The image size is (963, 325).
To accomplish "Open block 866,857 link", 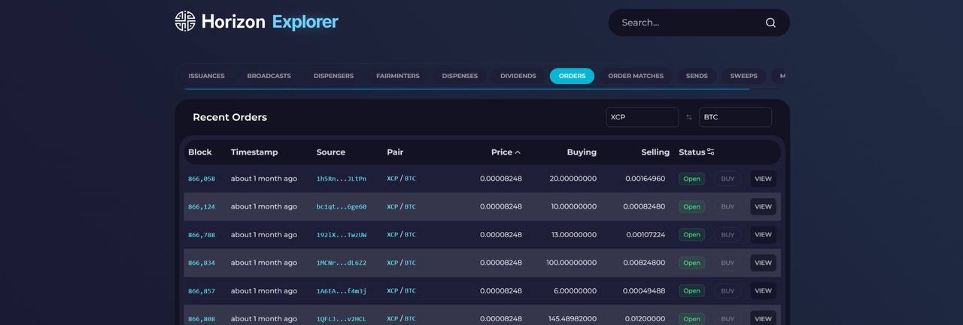I will (202, 291).
